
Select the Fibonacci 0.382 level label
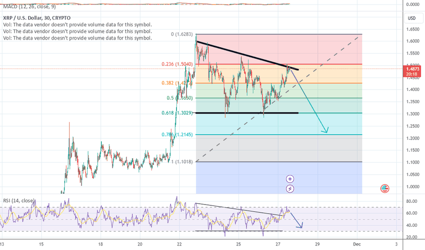[177, 83]
